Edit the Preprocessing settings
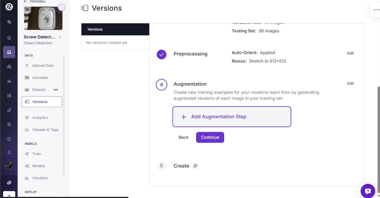The width and height of the screenshot is (380, 198). point(350,53)
